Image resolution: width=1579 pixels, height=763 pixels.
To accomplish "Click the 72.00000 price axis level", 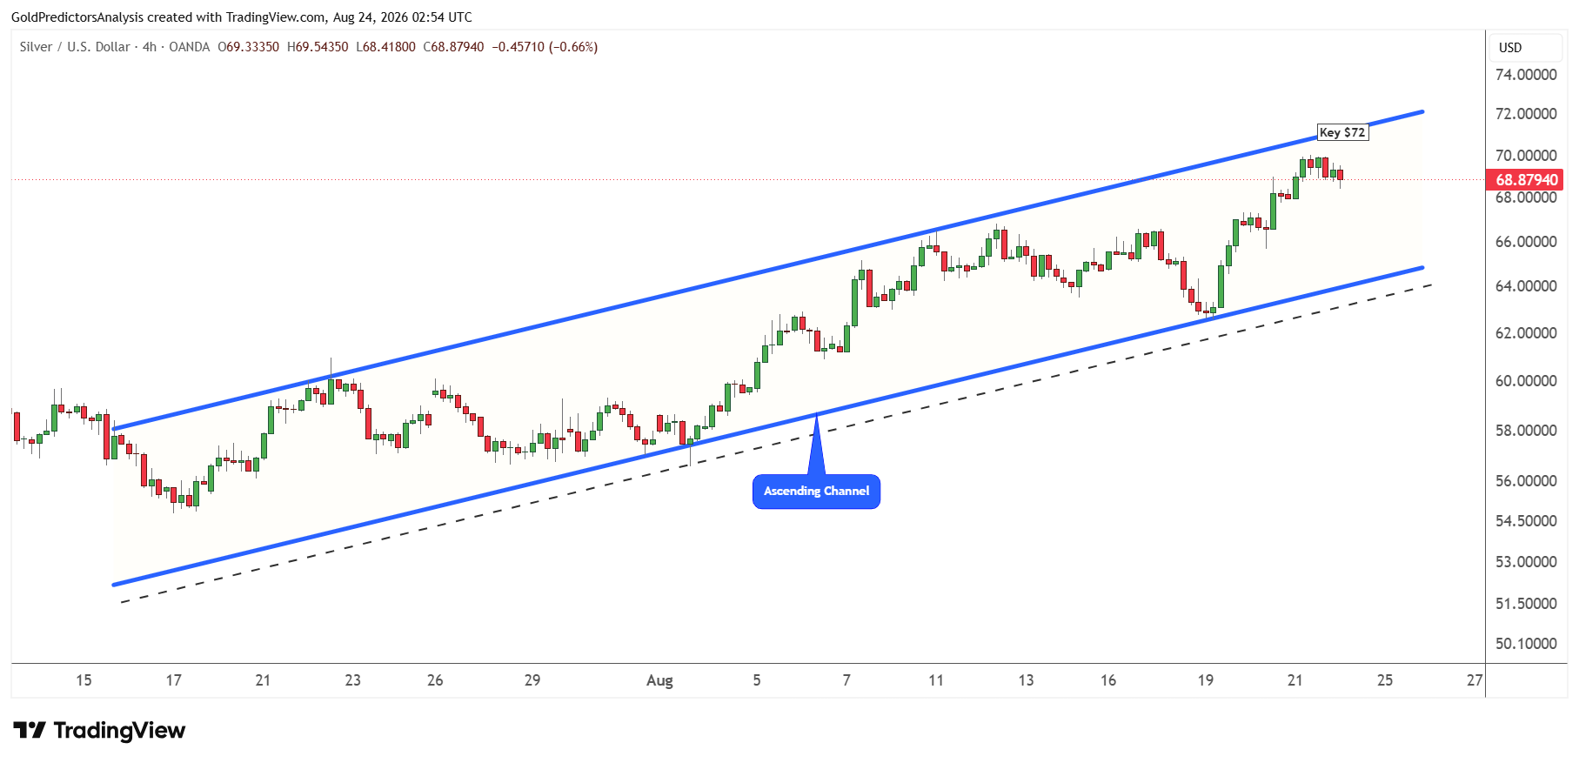I will tap(1526, 114).
